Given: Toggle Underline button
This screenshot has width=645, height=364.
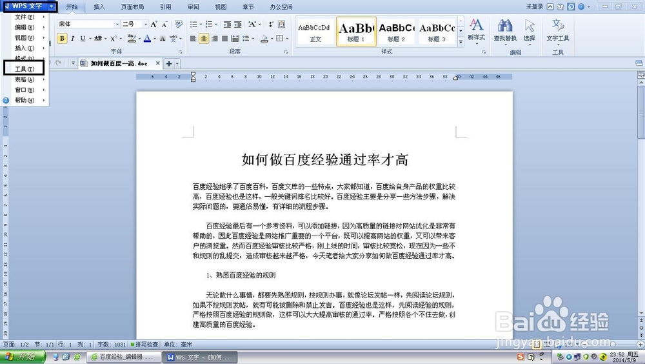Looking at the screenshot, I should tap(83, 38).
